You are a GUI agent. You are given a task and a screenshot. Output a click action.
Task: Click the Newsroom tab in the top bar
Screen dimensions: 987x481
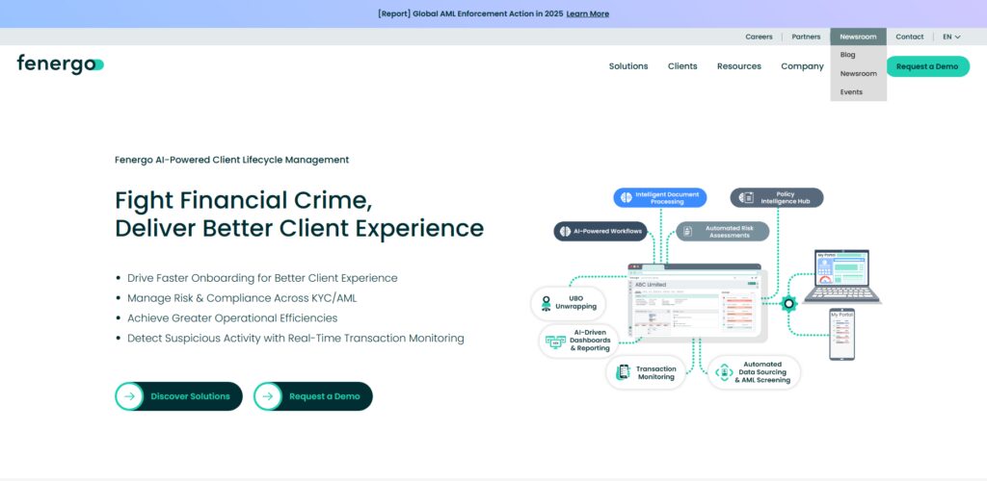tap(858, 37)
